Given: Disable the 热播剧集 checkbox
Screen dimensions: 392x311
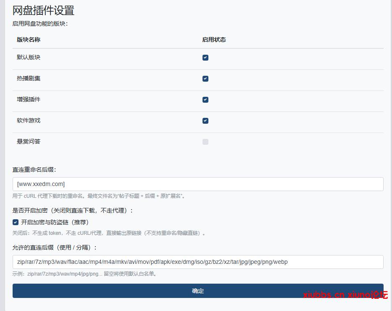Looking at the screenshot, I should pyautogui.click(x=205, y=79).
